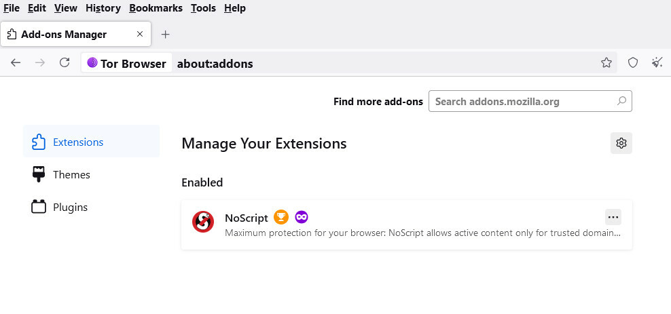
Task: Click the New Identity broom icon
Action: coord(657,63)
